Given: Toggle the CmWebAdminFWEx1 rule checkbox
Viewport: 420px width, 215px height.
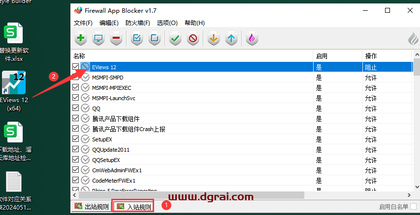Looking at the screenshot, I should point(76,170).
